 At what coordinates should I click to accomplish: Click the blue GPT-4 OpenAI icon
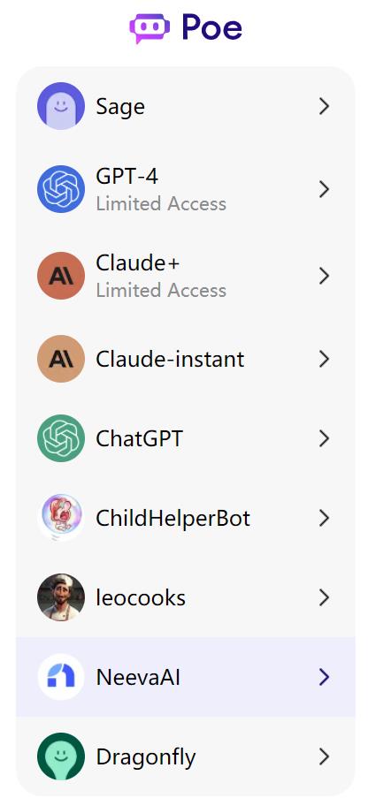point(61,189)
